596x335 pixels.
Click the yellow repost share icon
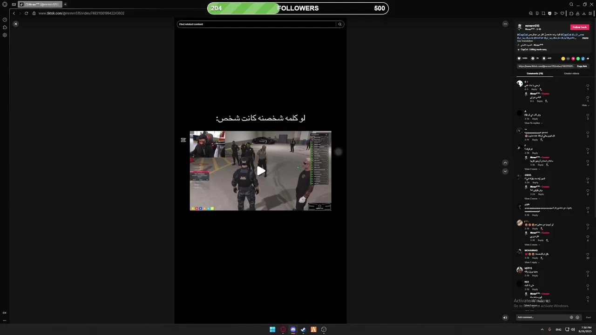coord(563,59)
